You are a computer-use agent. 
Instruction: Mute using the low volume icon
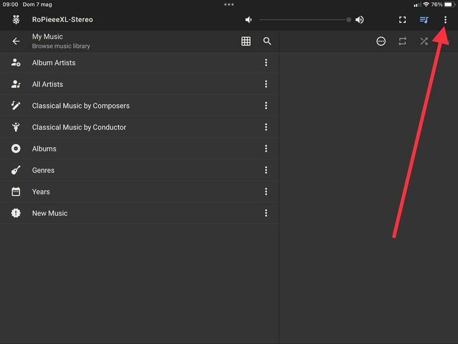248,19
